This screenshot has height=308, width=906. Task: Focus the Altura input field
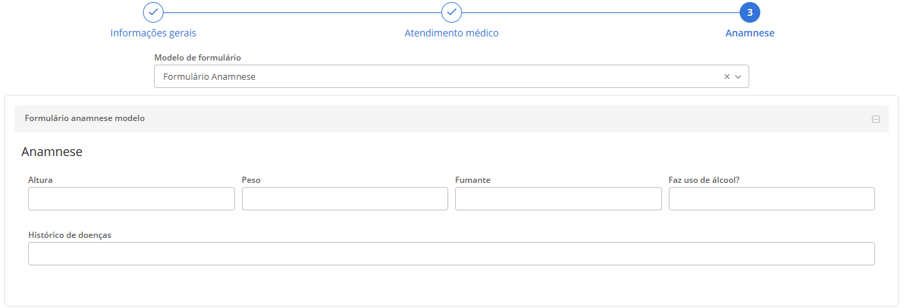pos(131,199)
